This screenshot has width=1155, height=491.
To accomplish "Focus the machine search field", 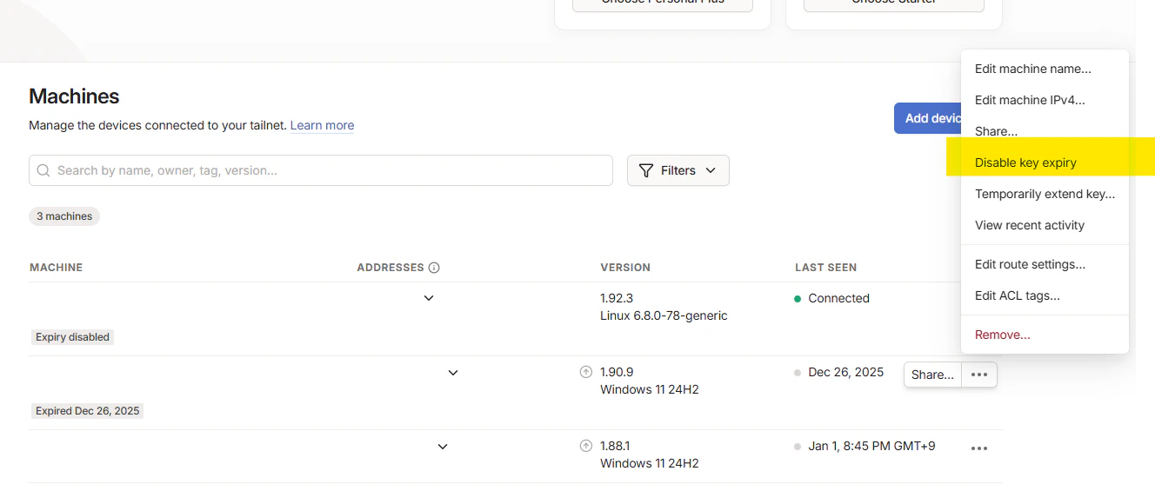I will [321, 170].
